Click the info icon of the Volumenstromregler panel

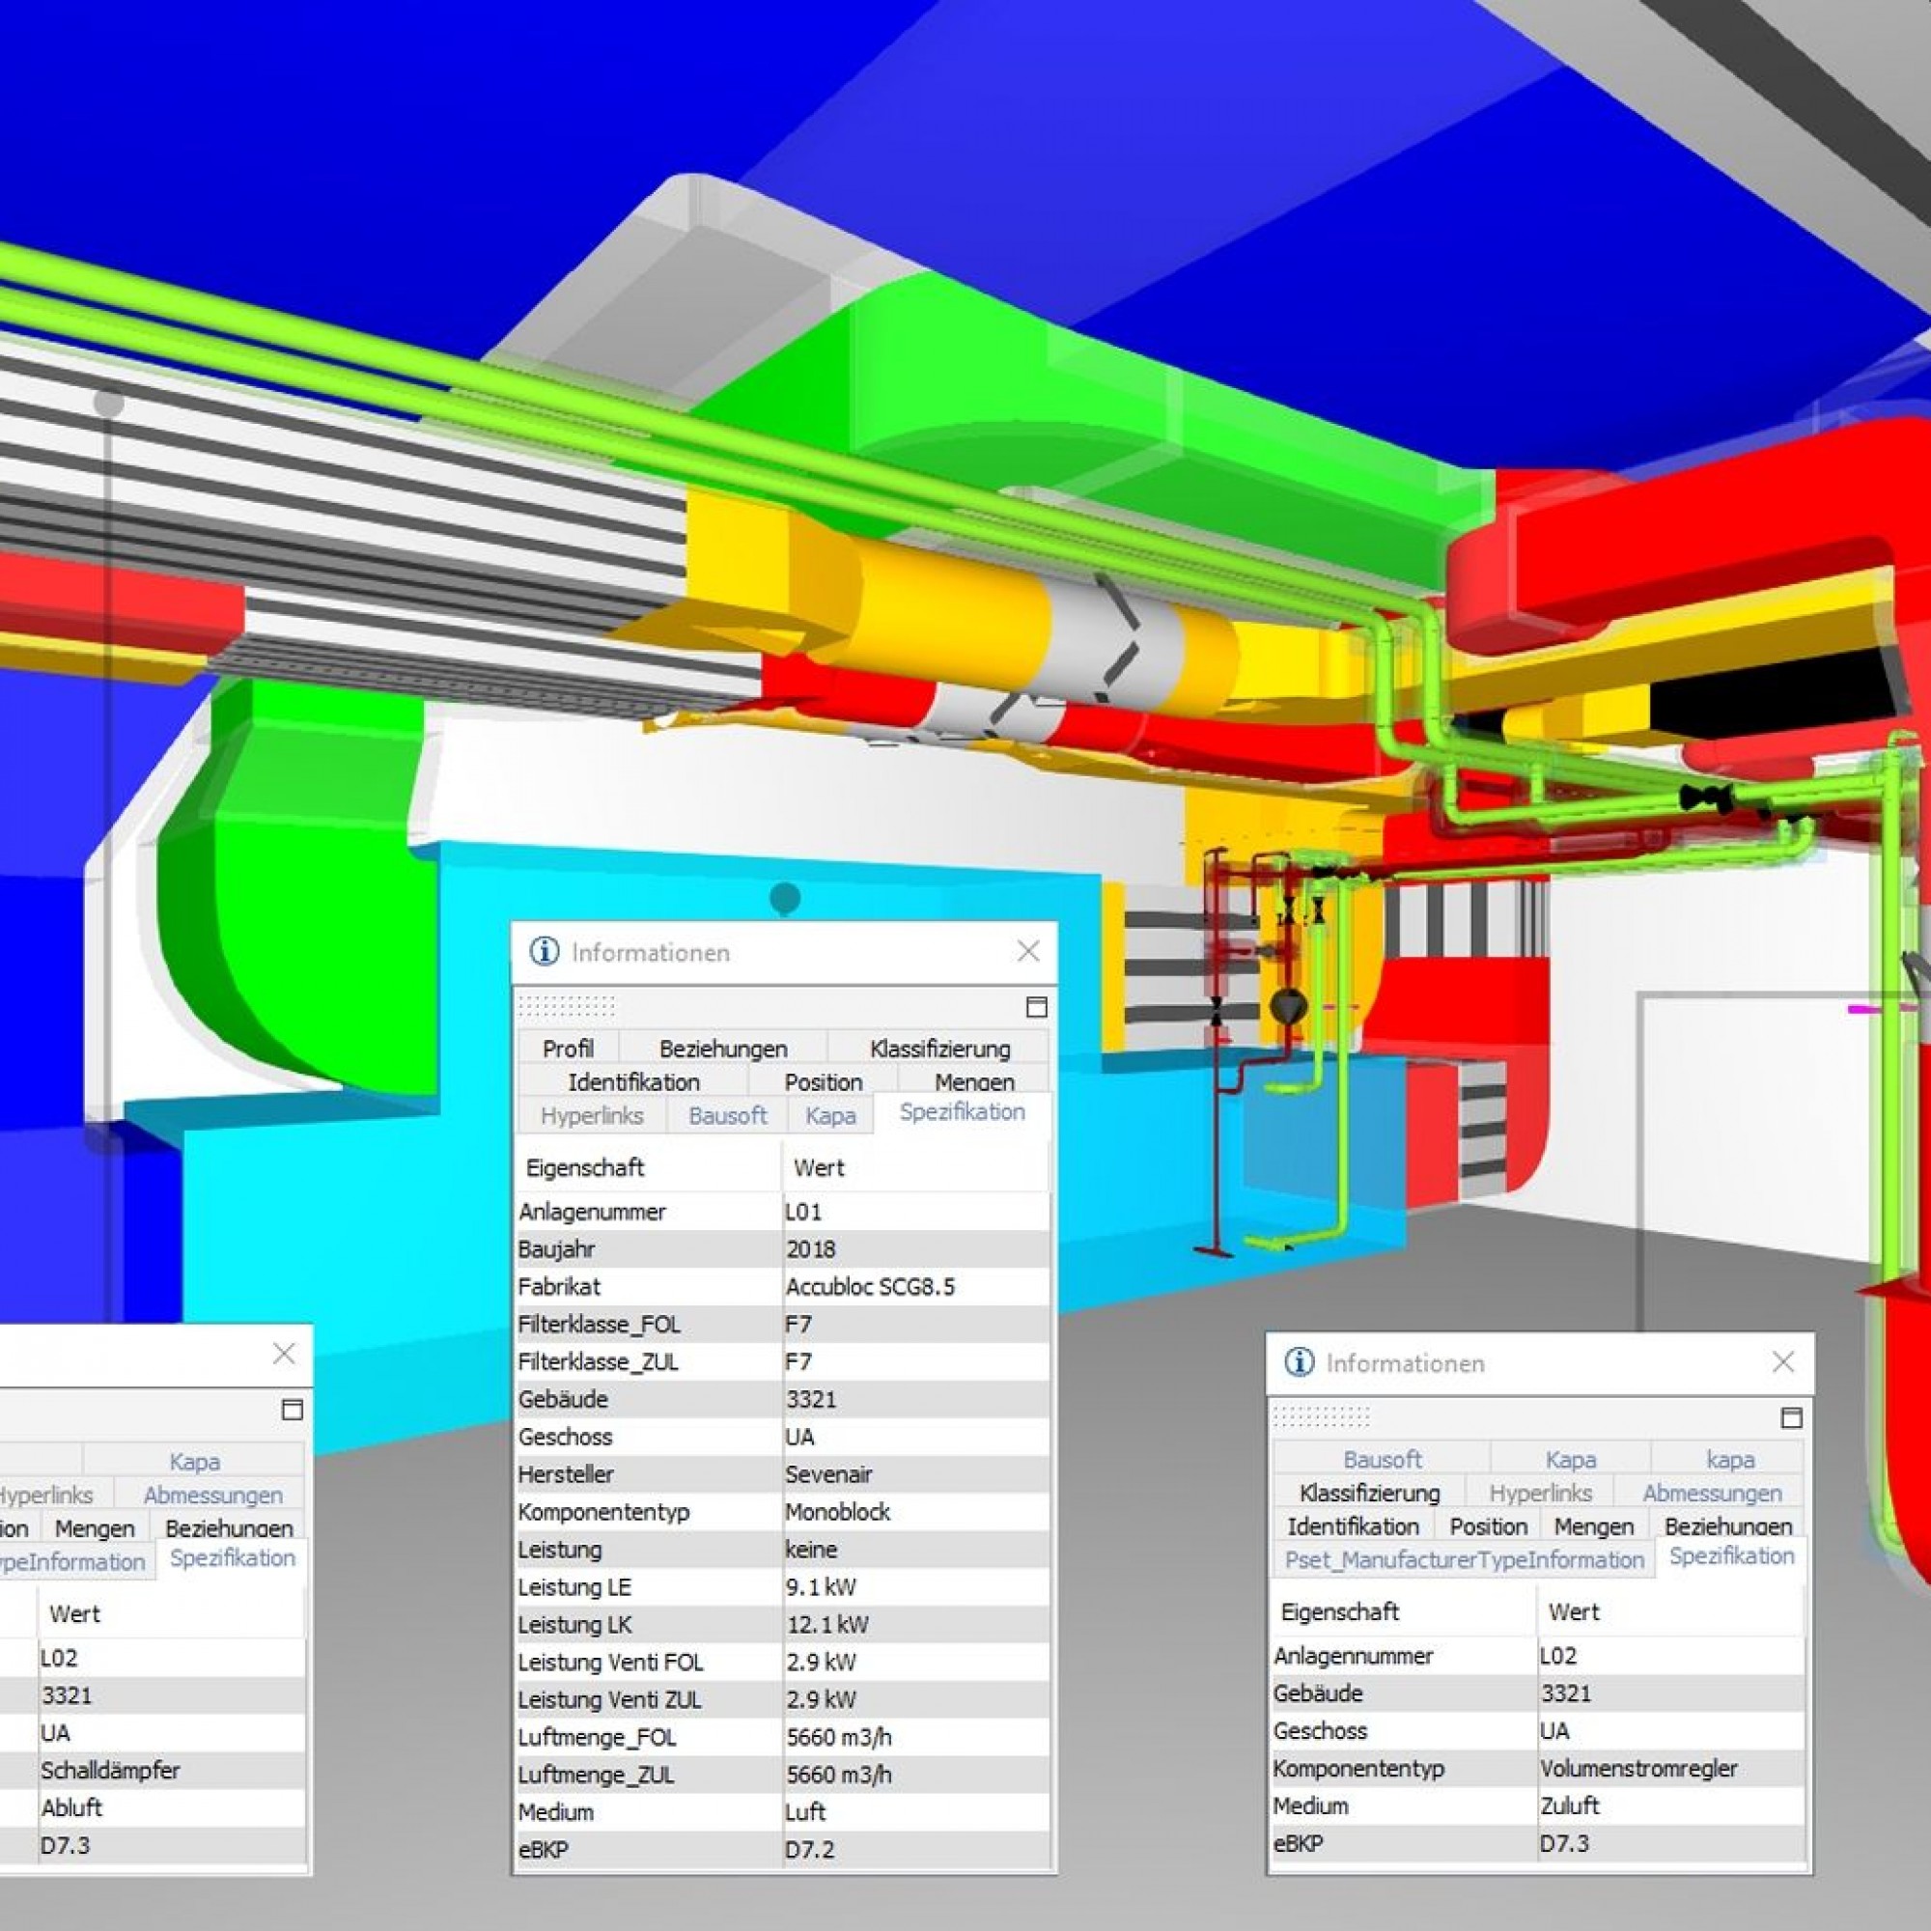coord(1299,1362)
